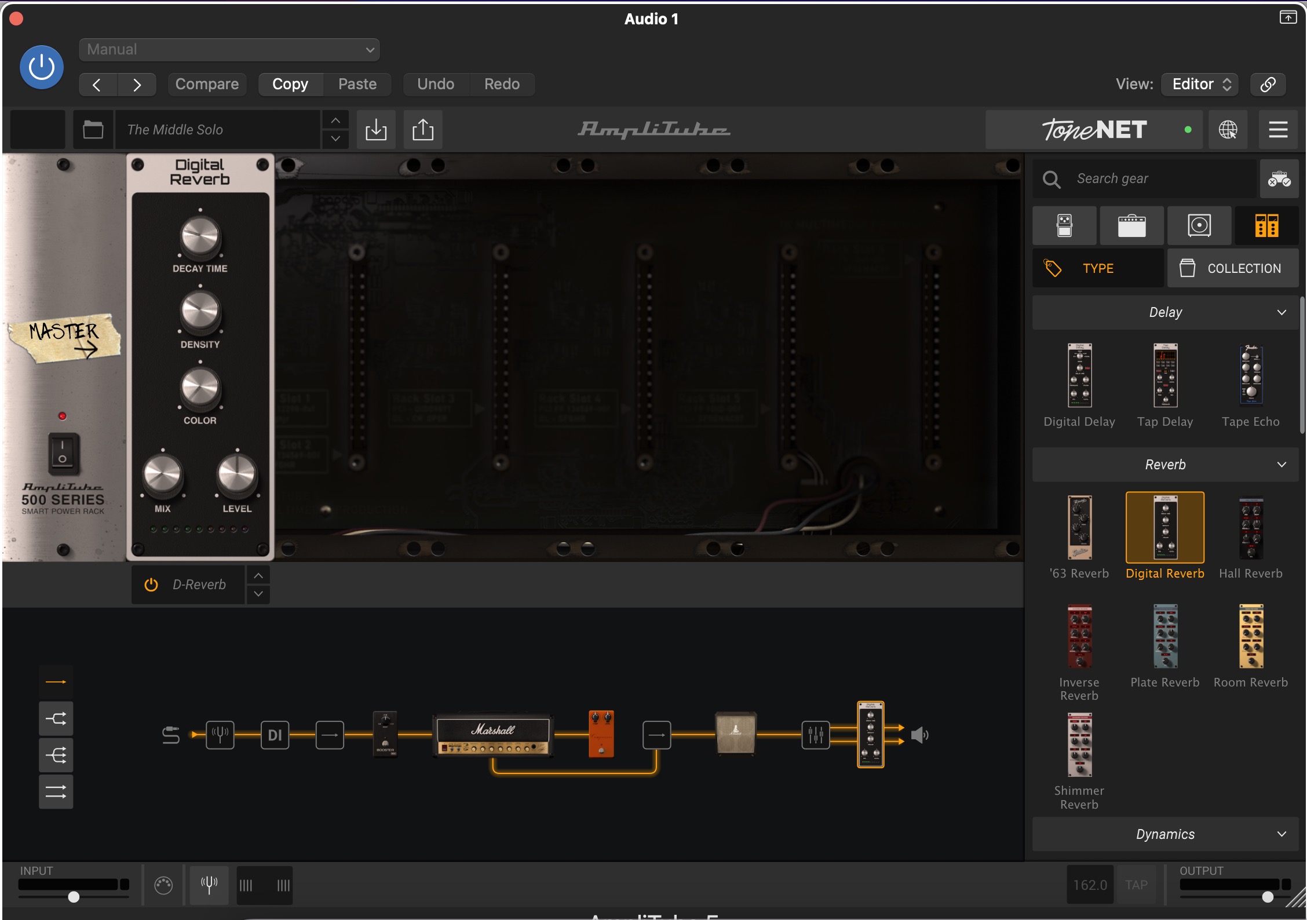This screenshot has height=920, width=1307.
Task: Open ToneNET panel
Action: [1094, 130]
